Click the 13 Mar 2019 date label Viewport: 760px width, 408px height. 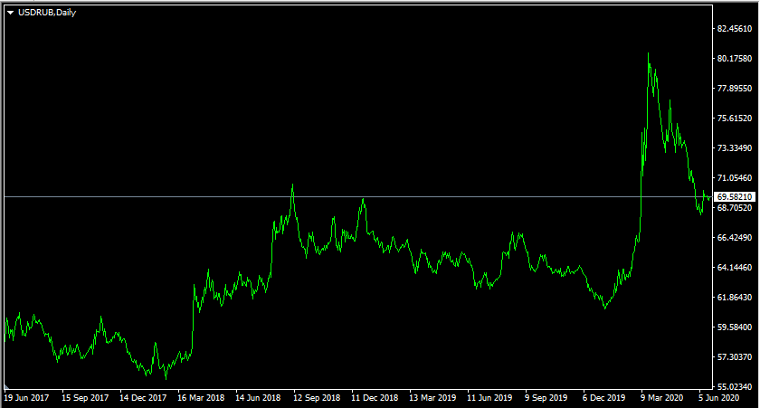click(432, 398)
